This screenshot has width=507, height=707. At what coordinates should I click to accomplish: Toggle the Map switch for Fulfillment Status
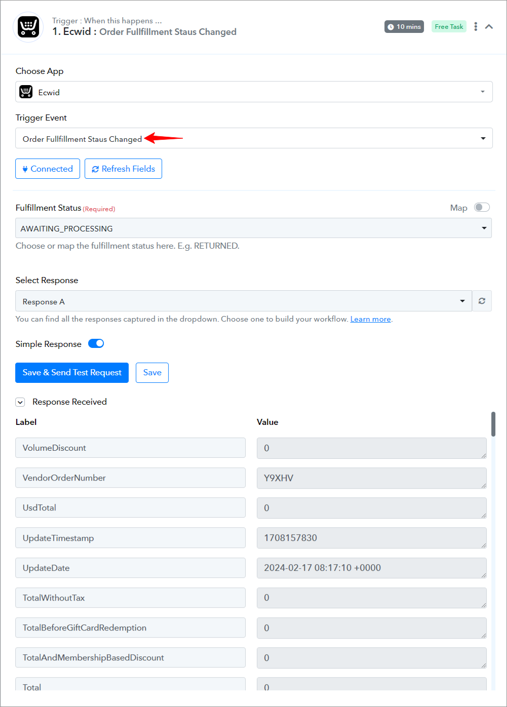pyautogui.click(x=482, y=207)
